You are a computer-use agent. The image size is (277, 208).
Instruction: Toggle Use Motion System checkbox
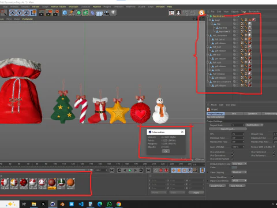click(233, 159)
